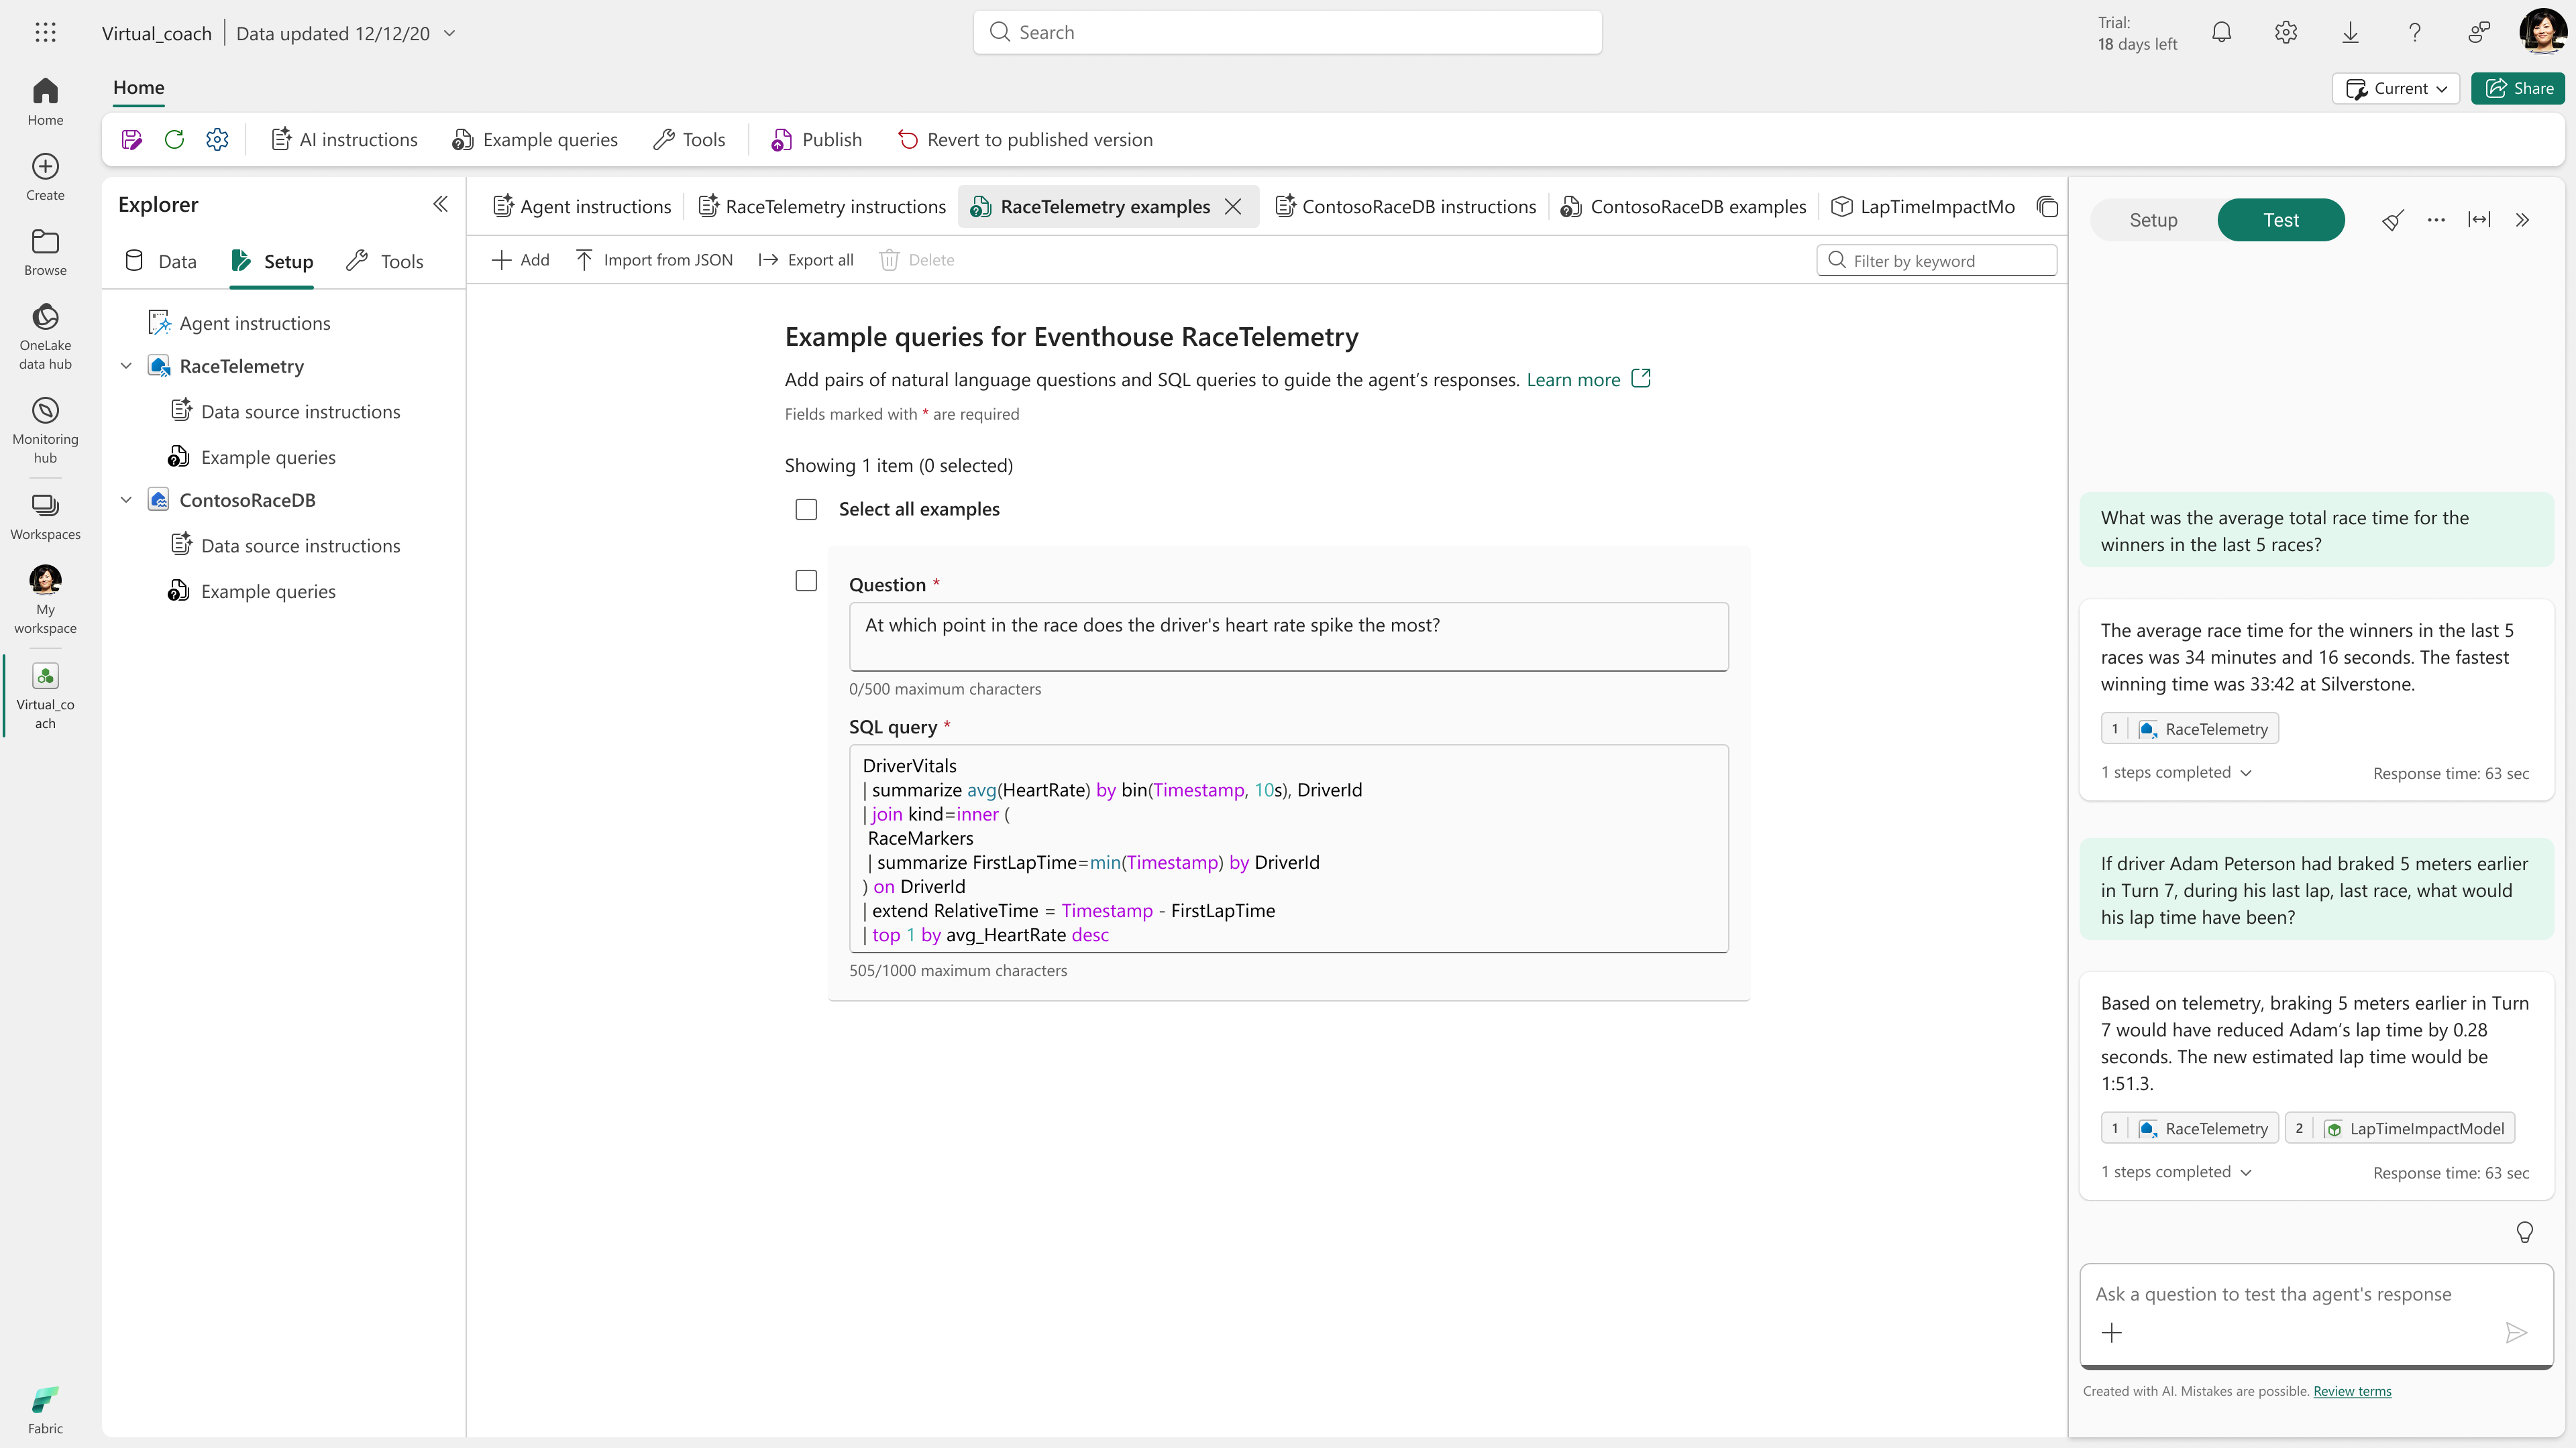Send the test question with the arrow icon
This screenshot has height=1448, width=2576.
[2516, 1332]
